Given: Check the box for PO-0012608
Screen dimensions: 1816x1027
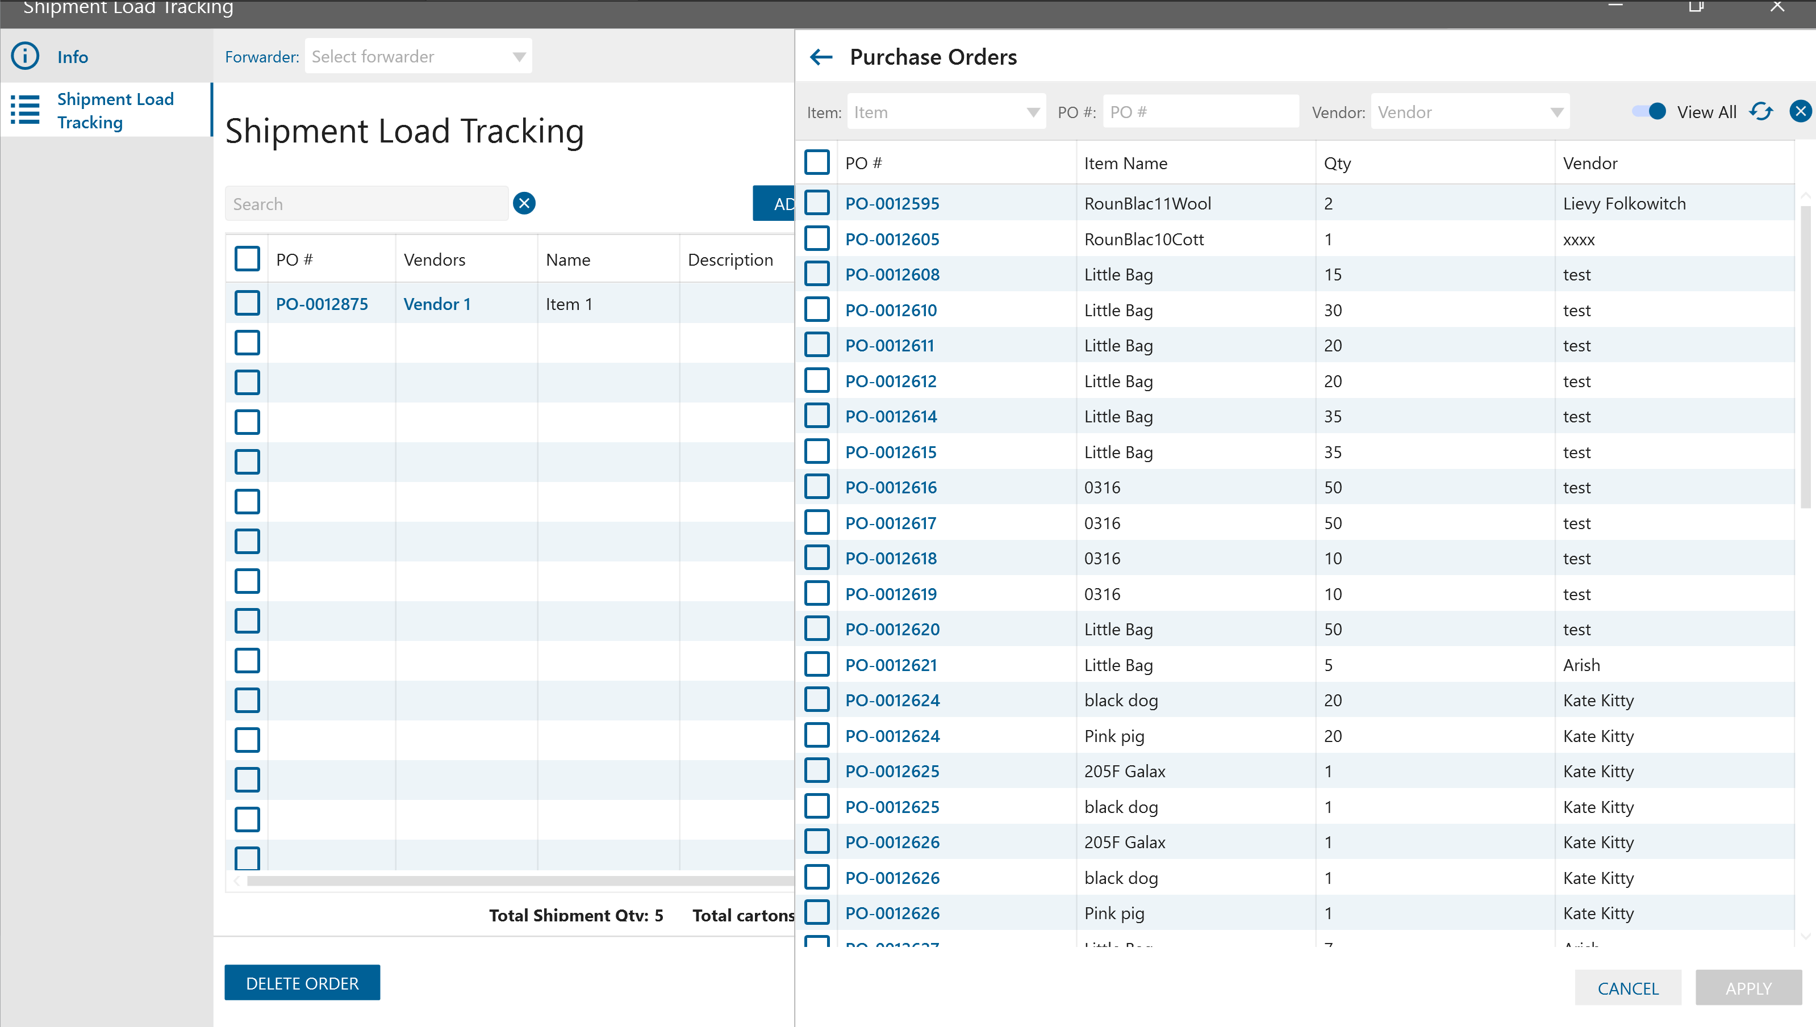Looking at the screenshot, I should click(x=817, y=274).
